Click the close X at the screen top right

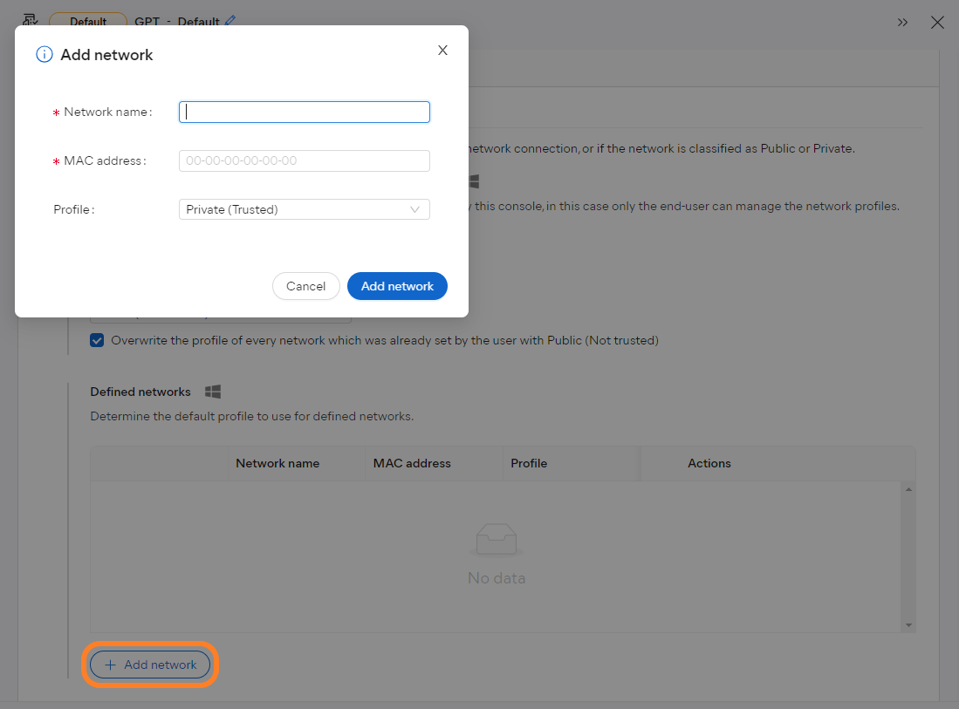[x=937, y=23]
